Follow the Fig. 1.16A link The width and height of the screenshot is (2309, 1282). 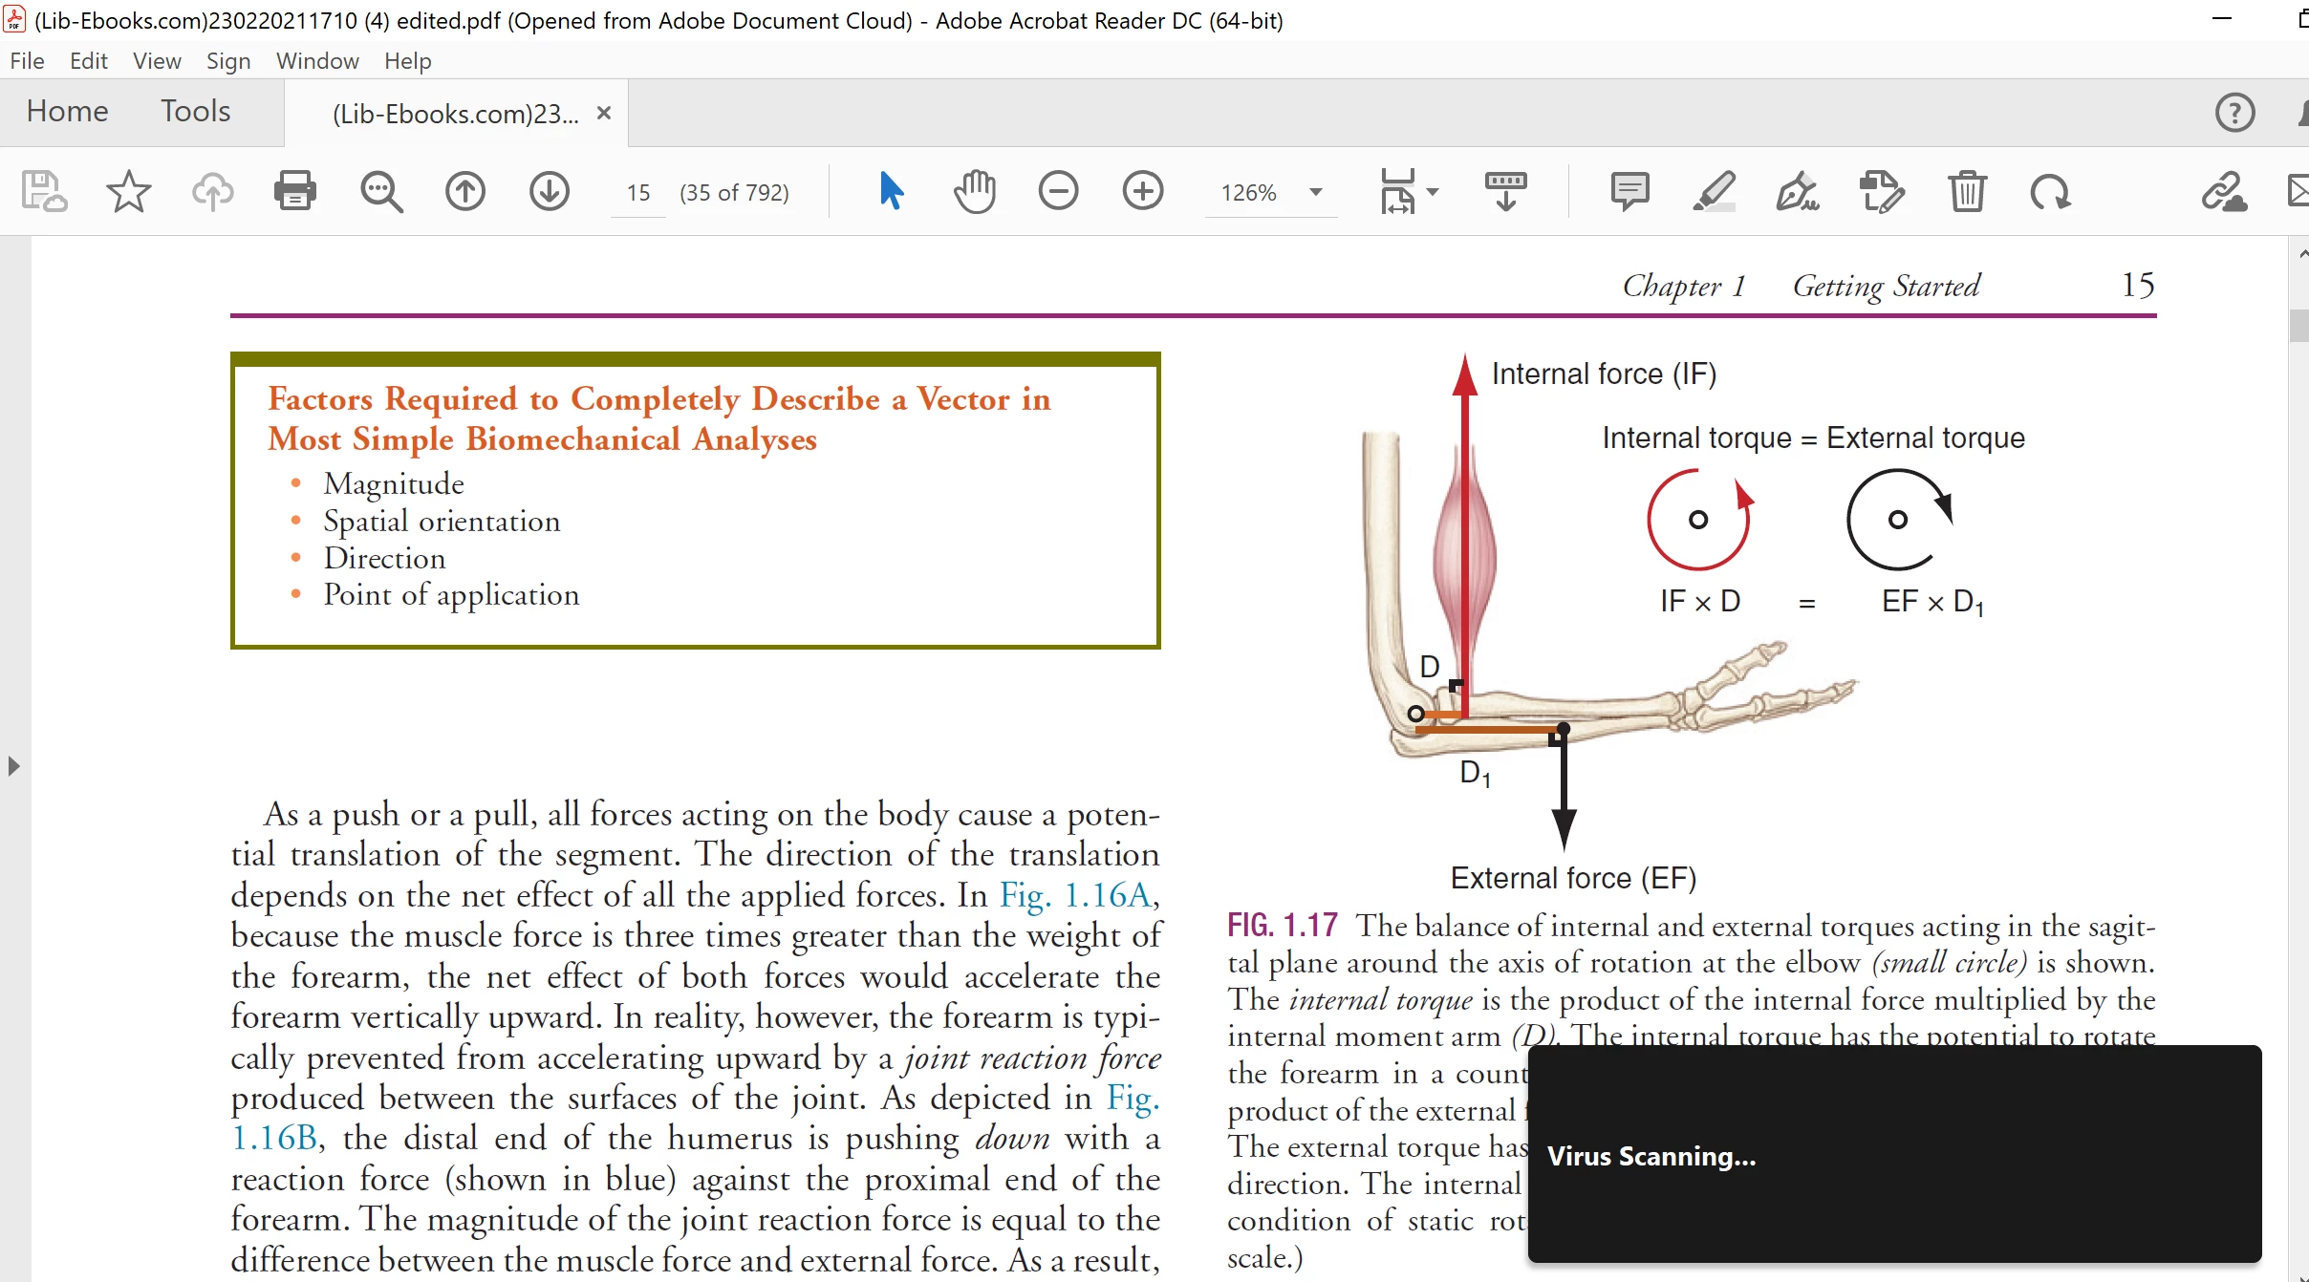1075,895
